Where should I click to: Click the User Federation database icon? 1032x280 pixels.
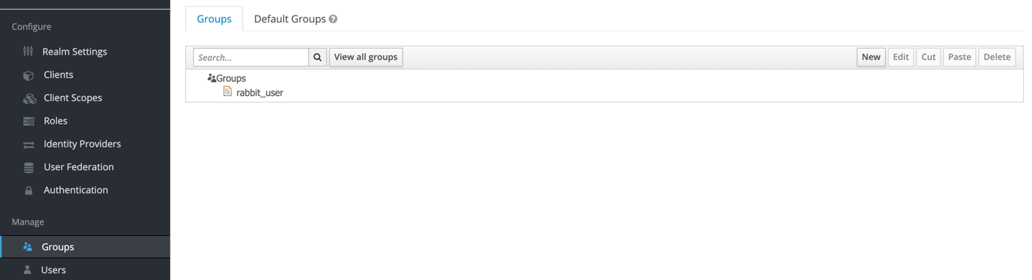[28, 168]
